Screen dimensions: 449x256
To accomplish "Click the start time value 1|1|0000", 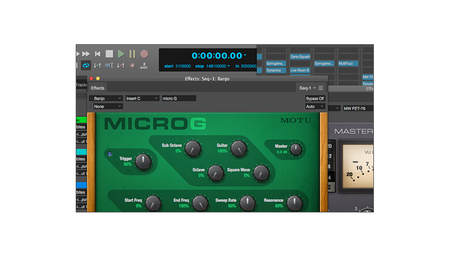I will point(183,66).
